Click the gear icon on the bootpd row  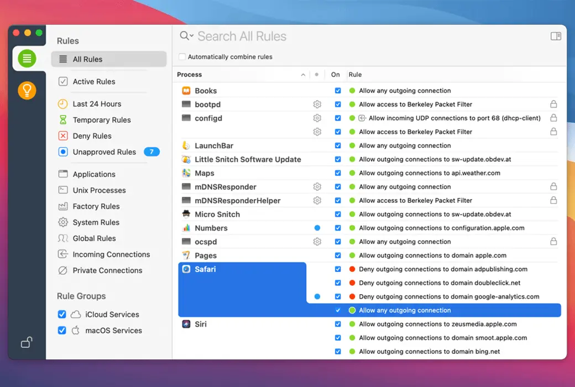(x=317, y=104)
